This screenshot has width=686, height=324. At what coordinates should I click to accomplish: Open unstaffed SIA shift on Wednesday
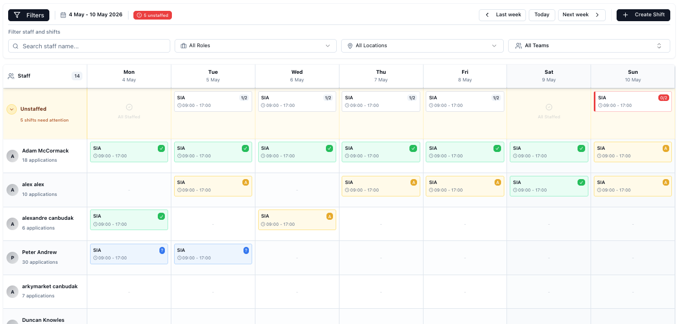pos(297,101)
